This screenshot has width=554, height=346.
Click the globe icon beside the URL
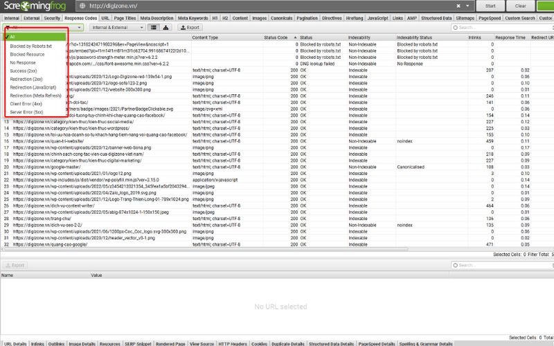[x=82, y=6]
